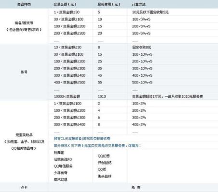Viewport: 218px width, 192px height.
Task: Select the game name '劲舞团'
Action: [59, 153]
